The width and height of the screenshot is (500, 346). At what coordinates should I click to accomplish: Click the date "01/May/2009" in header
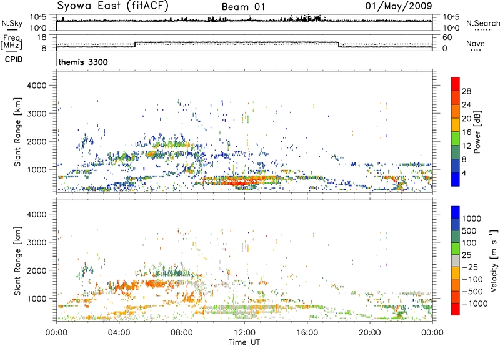(x=399, y=6)
